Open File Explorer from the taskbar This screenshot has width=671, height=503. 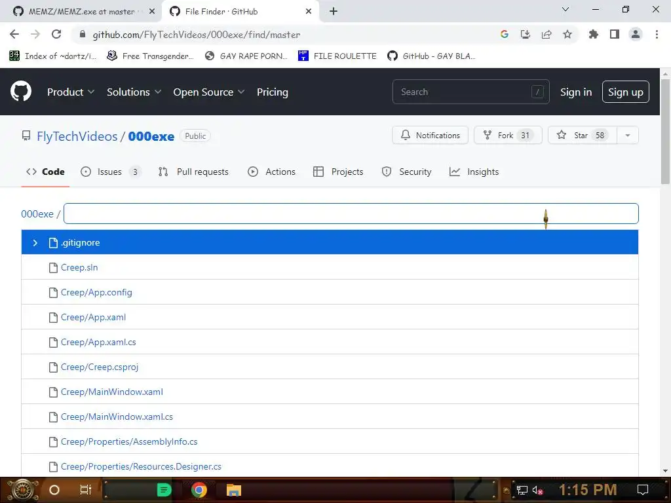coord(234,490)
